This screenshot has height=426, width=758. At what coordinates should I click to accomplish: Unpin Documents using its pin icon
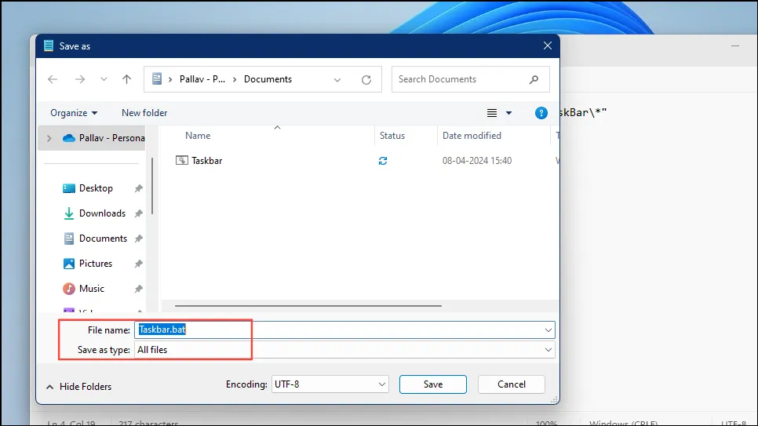click(139, 238)
